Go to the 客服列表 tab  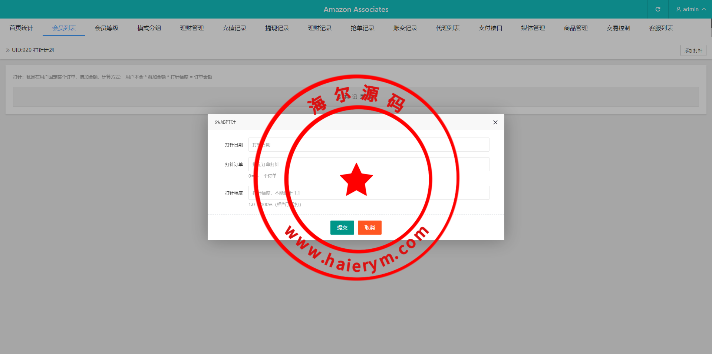[661, 28]
